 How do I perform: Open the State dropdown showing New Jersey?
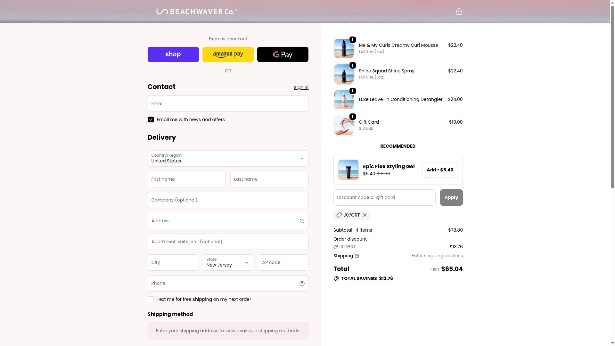click(x=228, y=263)
